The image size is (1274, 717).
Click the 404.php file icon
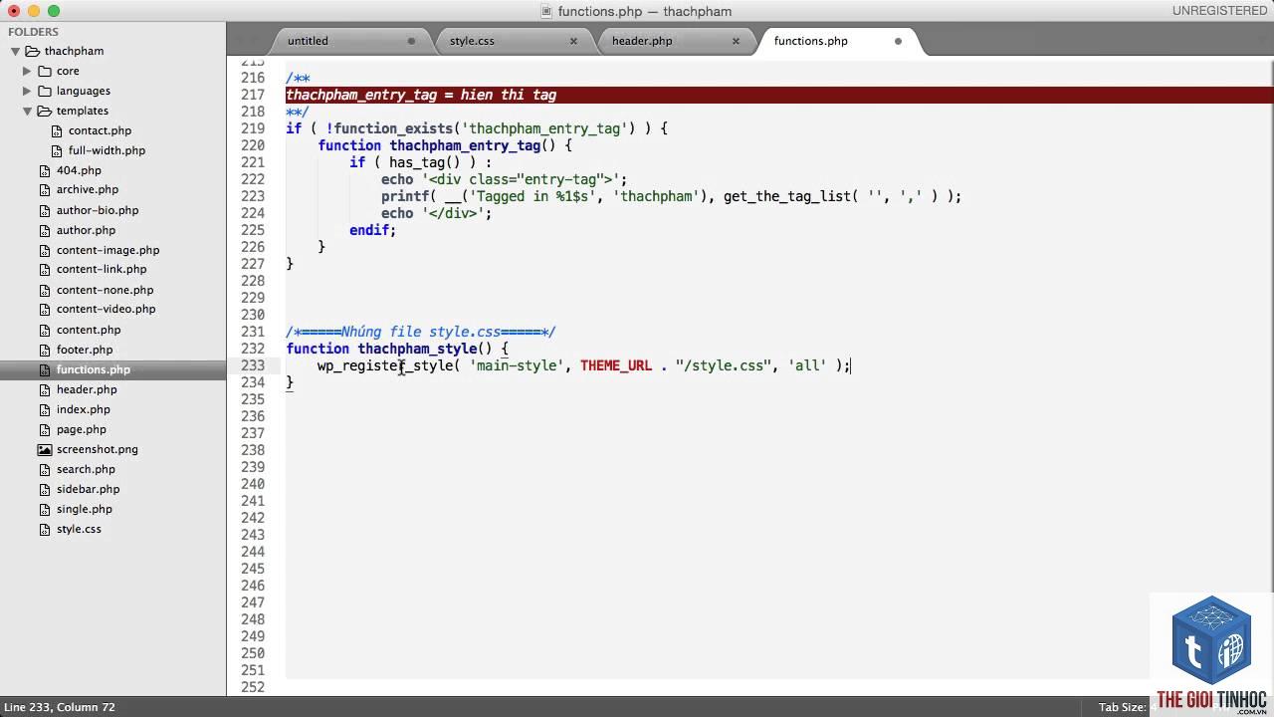[45, 170]
